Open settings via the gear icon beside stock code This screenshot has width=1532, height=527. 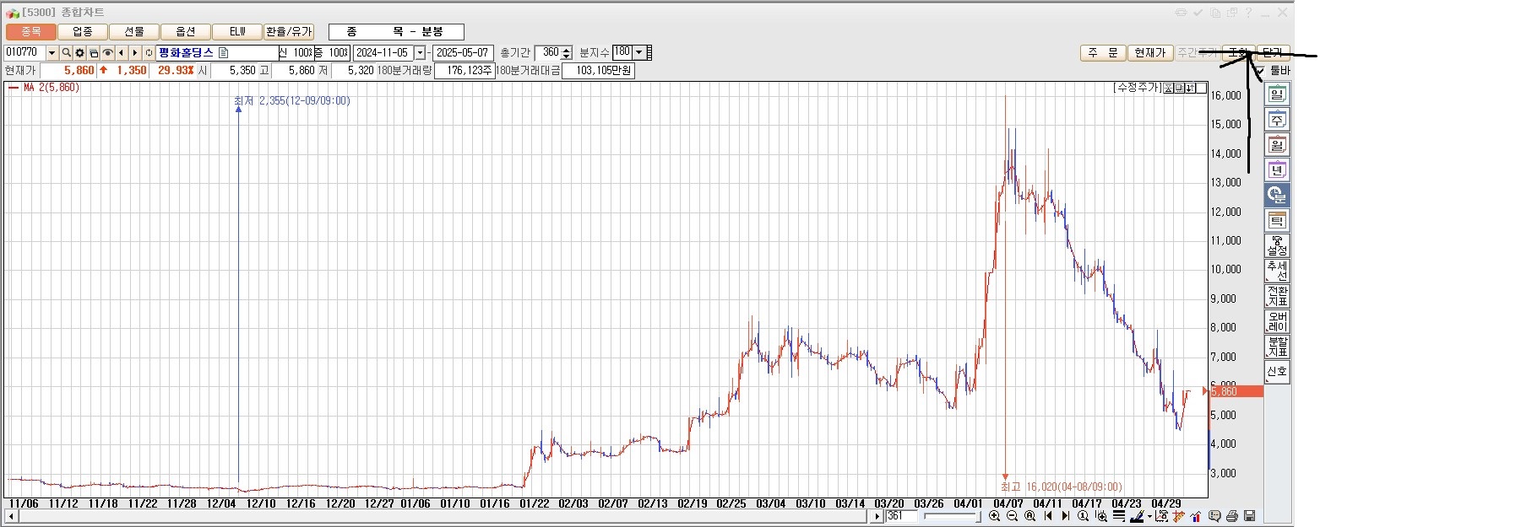[x=79, y=52]
